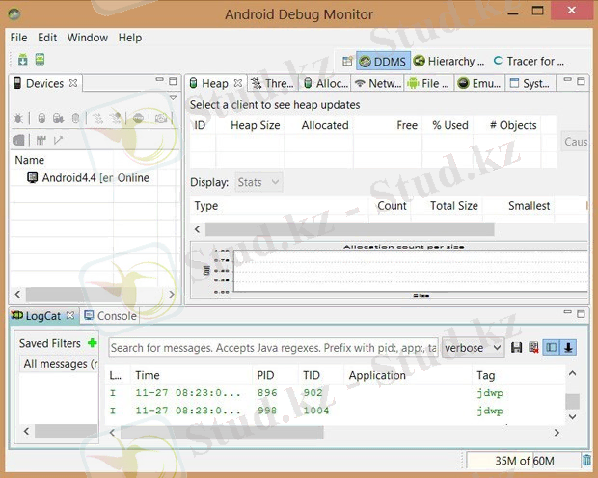The height and width of the screenshot is (478, 598).
Task: Toggle the saved filters view display
Action: point(552,348)
